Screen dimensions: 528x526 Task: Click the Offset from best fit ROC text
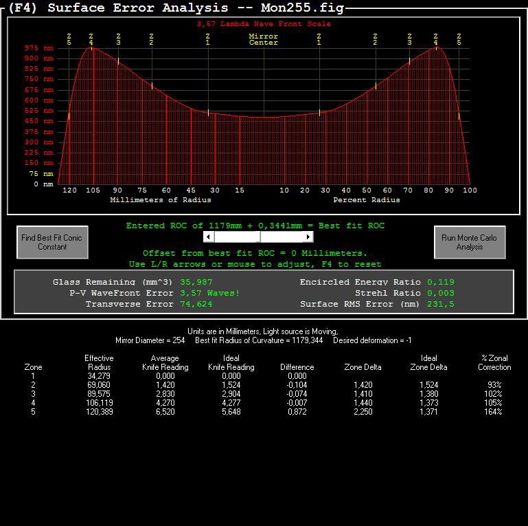[x=255, y=253]
